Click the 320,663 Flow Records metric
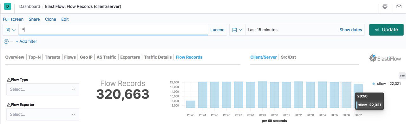Image resolution: width=406 pixels, height=124 pixels. pos(123,94)
